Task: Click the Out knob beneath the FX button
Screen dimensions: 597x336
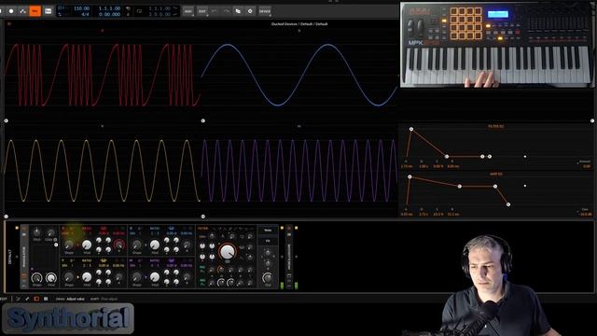Action: pos(268,278)
